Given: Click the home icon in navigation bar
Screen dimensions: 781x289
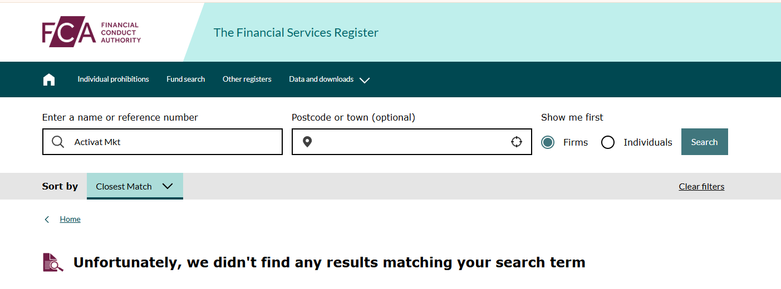Looking at the screenshot, I should coord(49,79).
